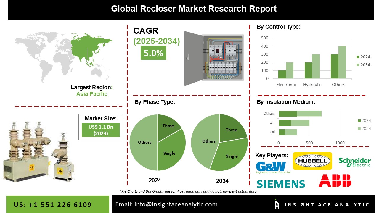Image resolution: width=379 pixels, height=213 pixels.
Task: Click the 500 gridline label in Control Type chart
Action: pos(265,38)
